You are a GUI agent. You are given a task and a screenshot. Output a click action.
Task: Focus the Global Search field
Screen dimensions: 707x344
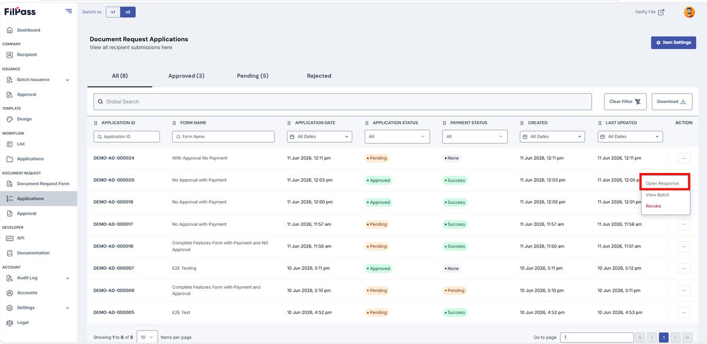click(x=342, y=101)
